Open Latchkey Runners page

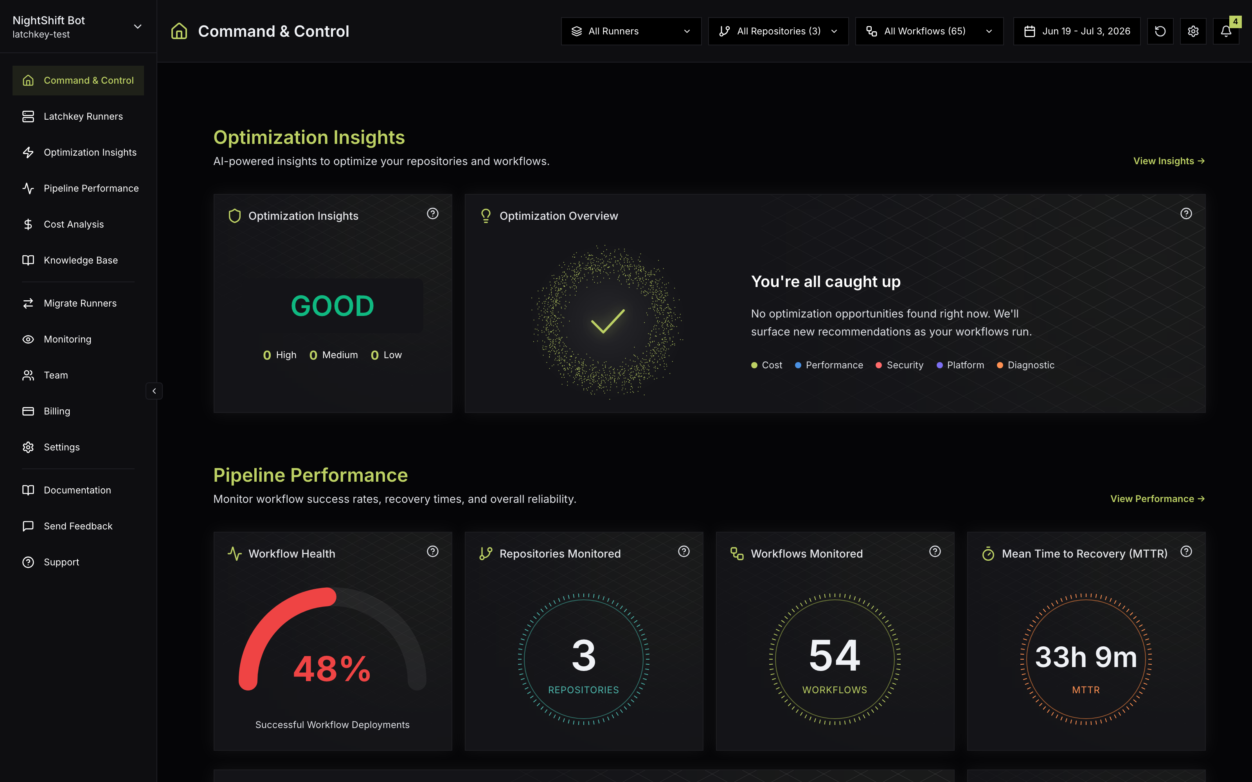coord(78,117)
